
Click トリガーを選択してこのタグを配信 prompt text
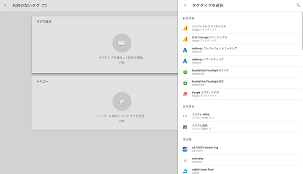click(x=122, y=116)
